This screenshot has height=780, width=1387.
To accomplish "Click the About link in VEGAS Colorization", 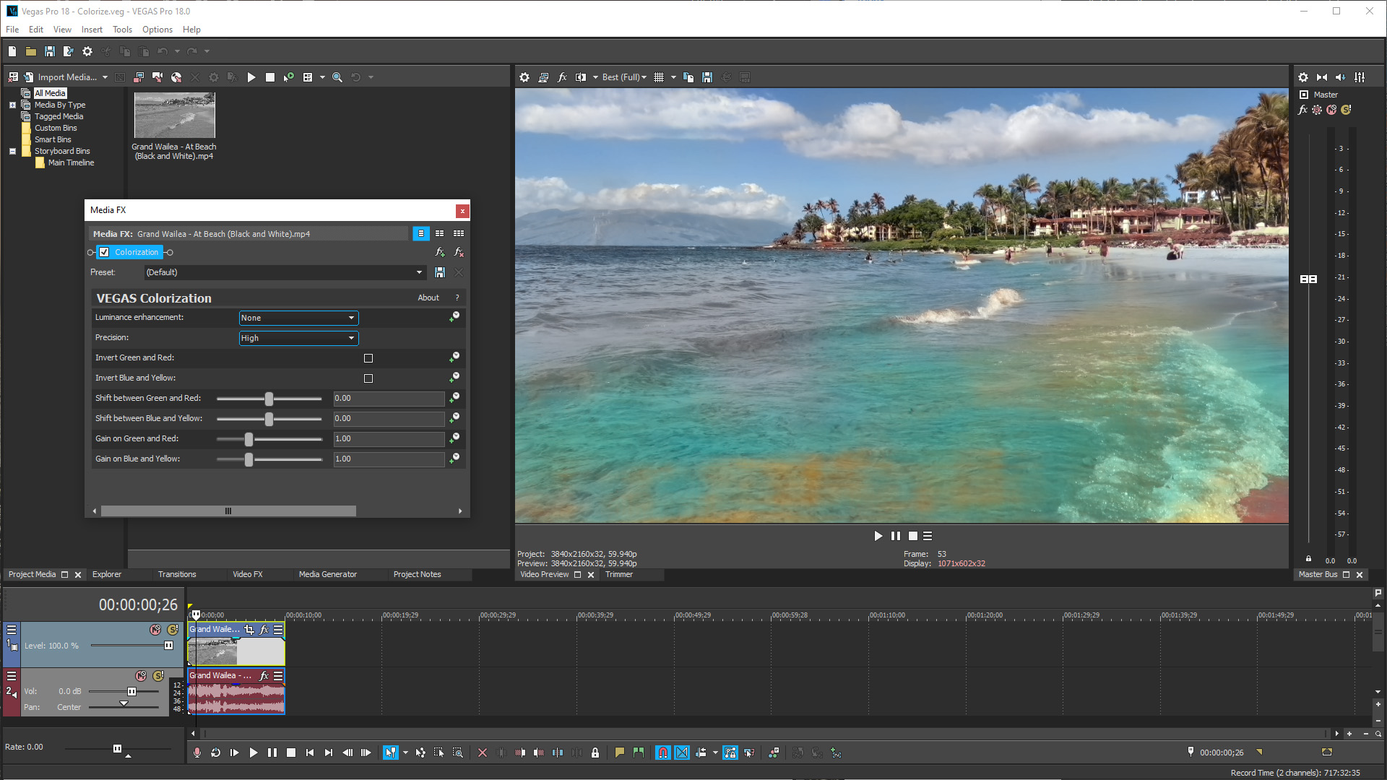I will [x=428, y=298].
